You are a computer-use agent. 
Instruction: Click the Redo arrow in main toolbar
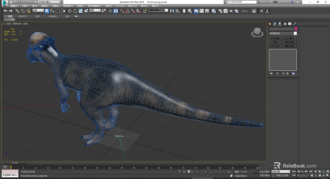click(x=11, y=11)
